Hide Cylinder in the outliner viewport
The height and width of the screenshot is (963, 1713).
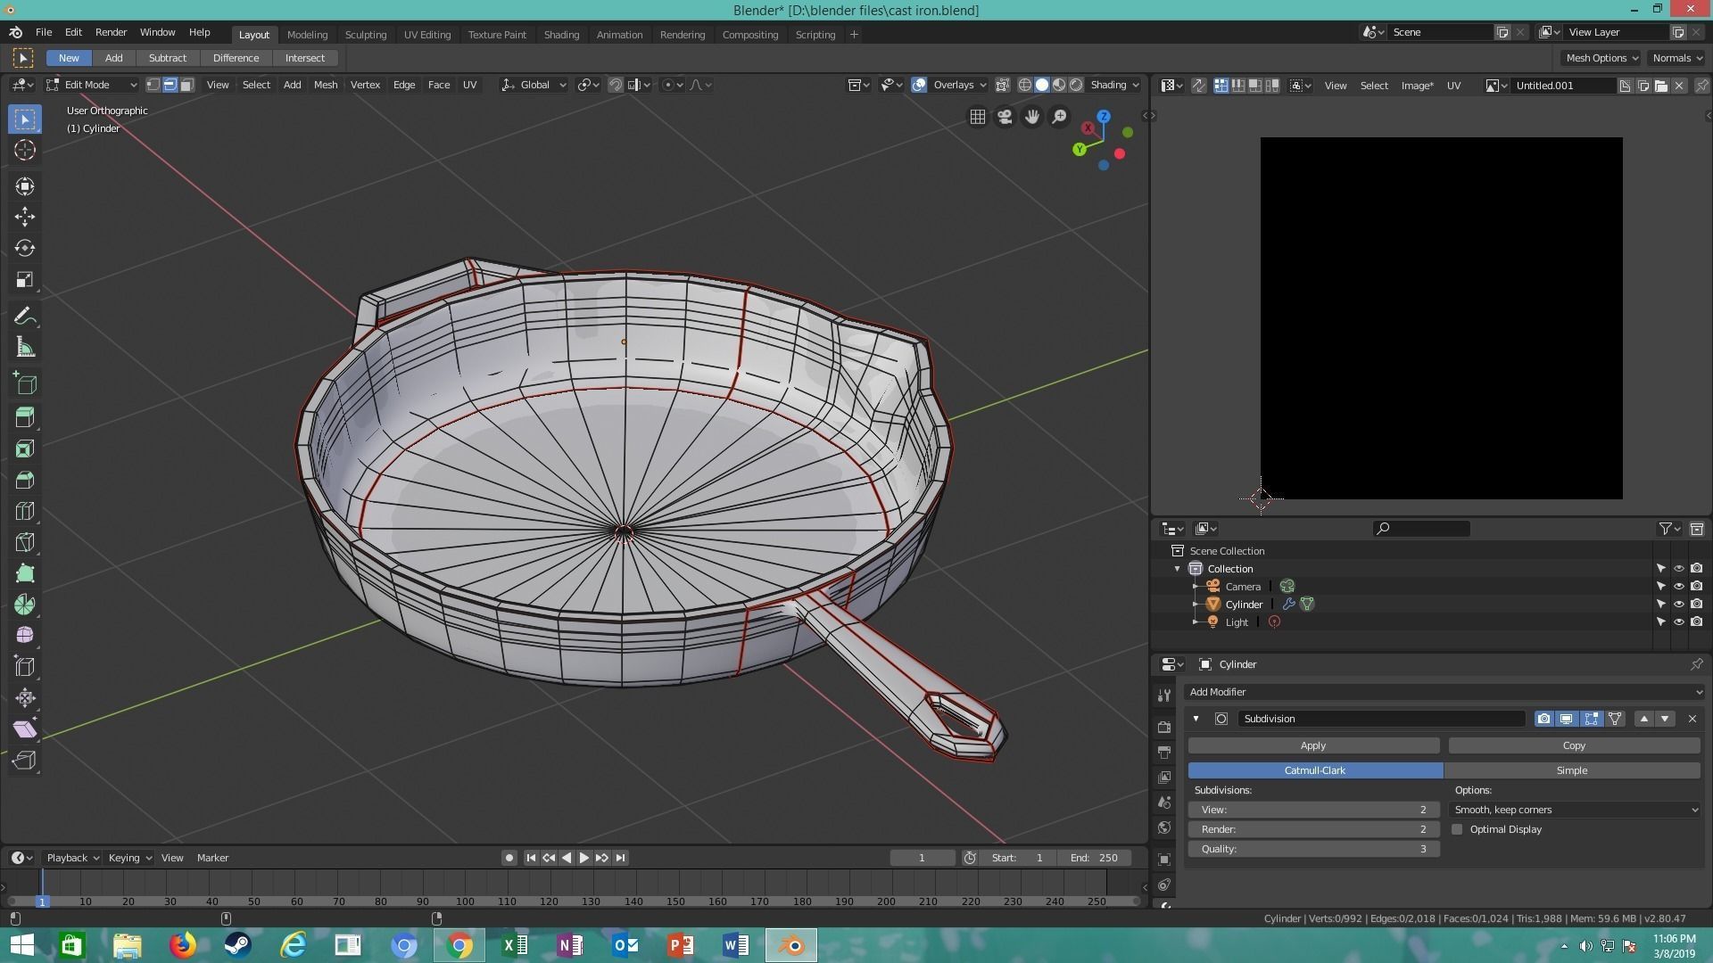pyautogui.click(x=1678, y=605)
